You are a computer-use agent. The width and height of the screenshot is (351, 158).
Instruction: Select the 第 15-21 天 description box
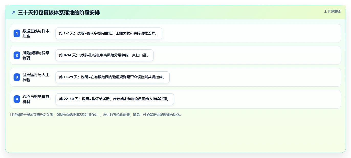(113, 77)
